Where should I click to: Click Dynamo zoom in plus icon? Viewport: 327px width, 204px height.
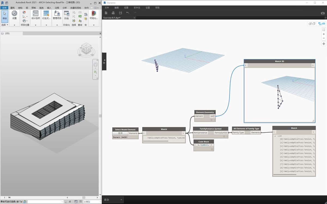click(x=324, y=34)
